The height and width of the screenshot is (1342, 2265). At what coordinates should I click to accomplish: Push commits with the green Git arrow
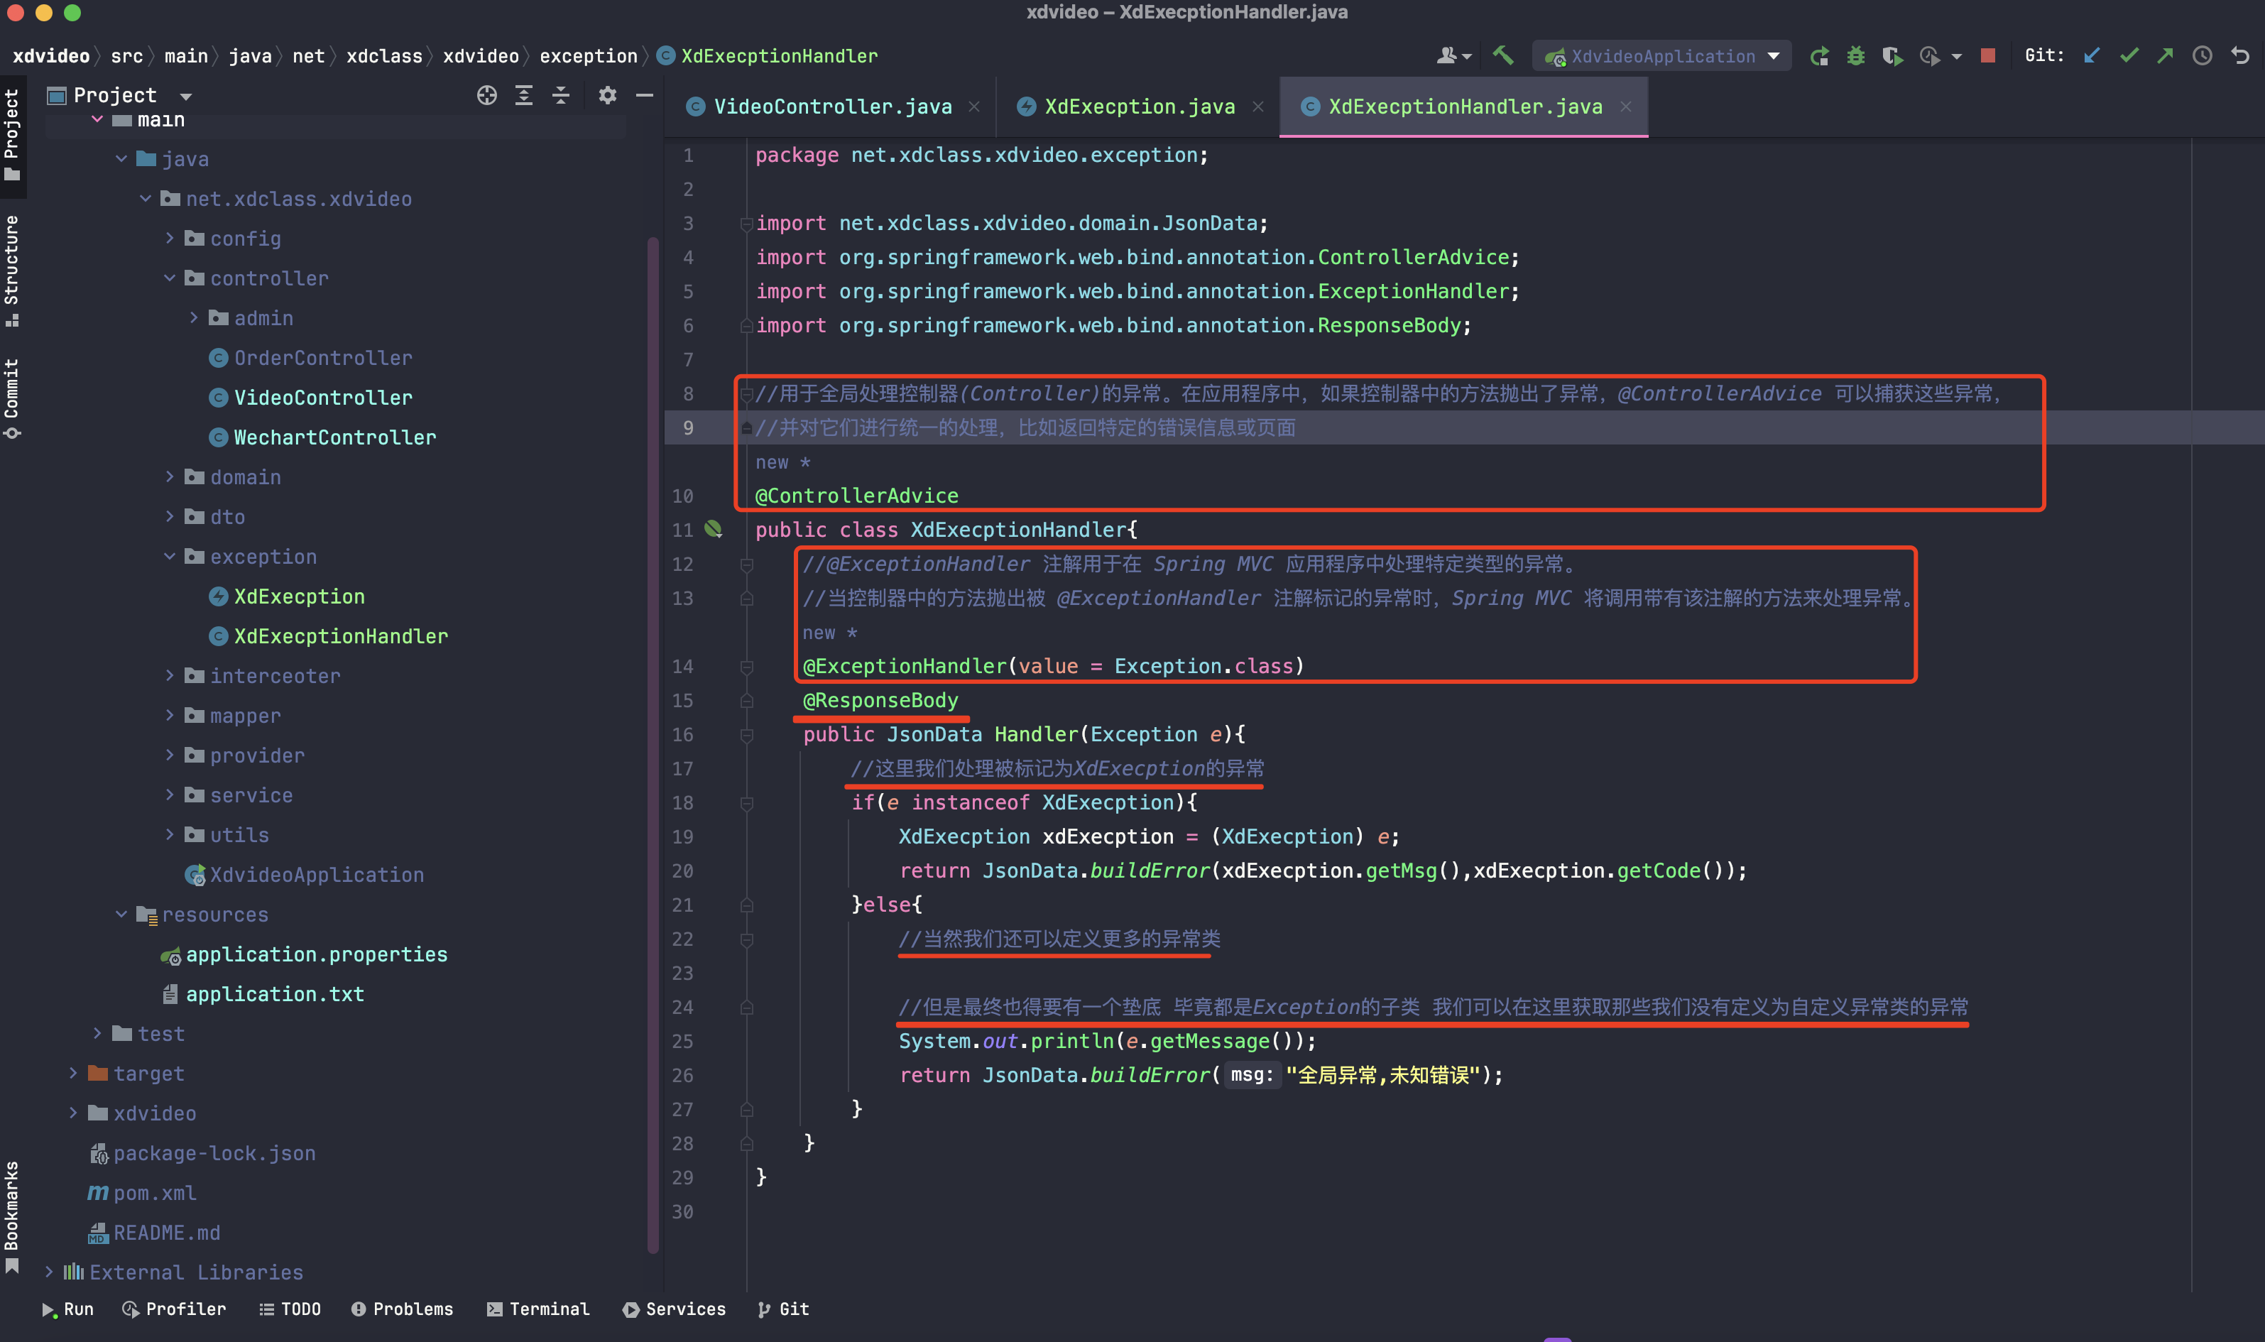pos(2165,56)
